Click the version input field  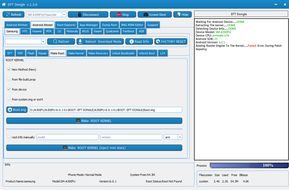click(131, 137)
